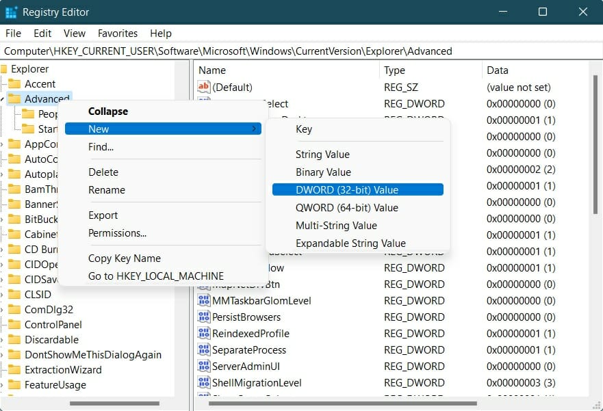Expand the Discardable tree node
This screenshot has height=411, width=603.
point(2,340)
